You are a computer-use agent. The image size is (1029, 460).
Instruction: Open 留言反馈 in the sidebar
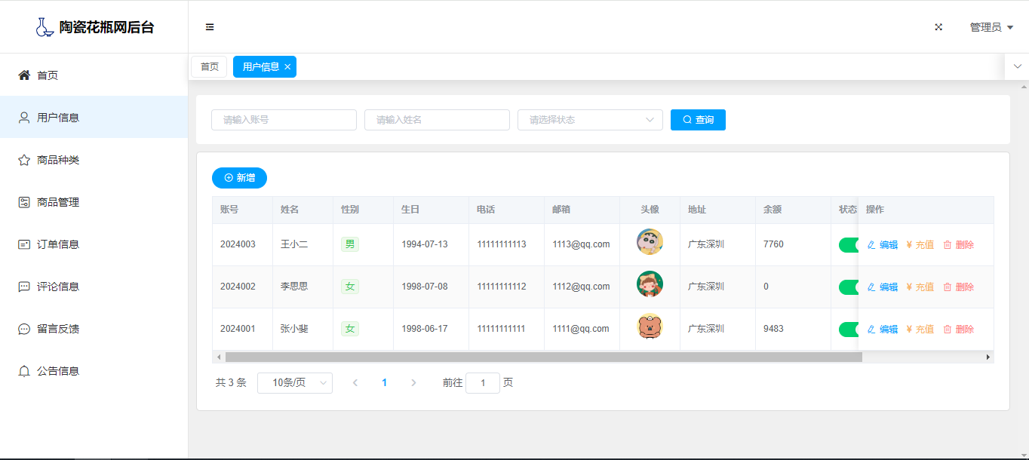pyautogui.click(x=57, y=329)
